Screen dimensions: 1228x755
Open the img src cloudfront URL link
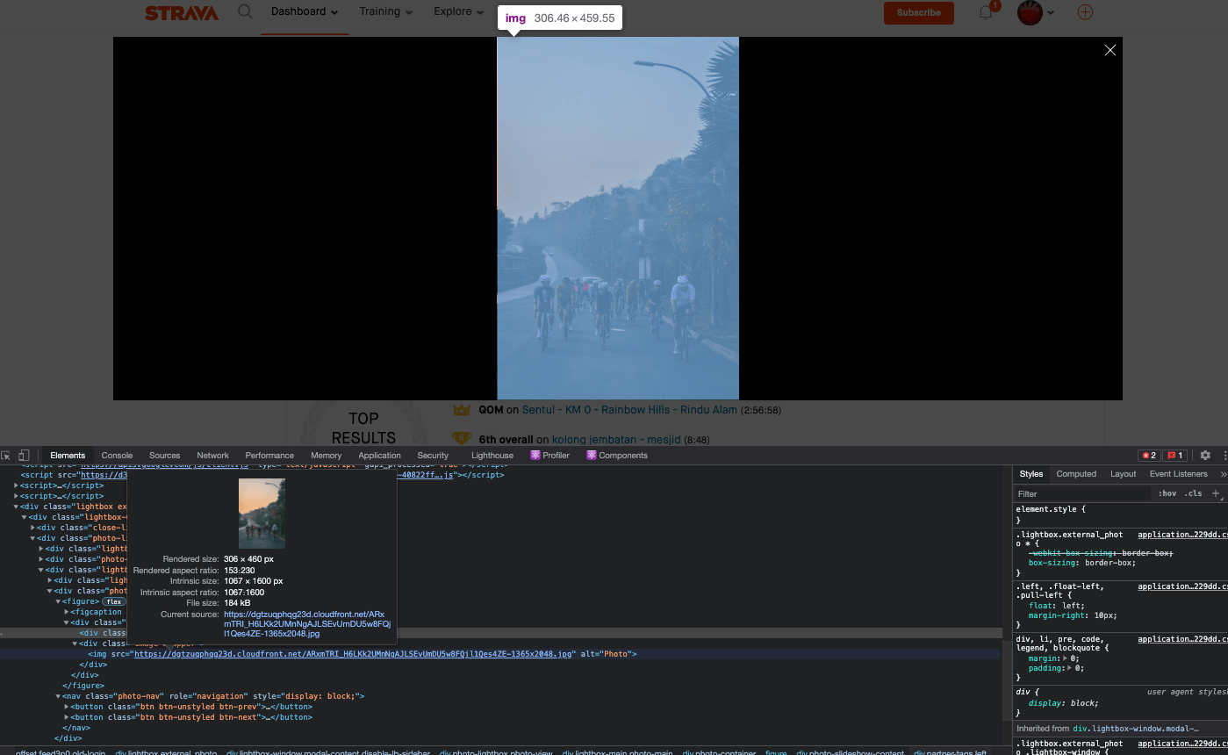354,654
